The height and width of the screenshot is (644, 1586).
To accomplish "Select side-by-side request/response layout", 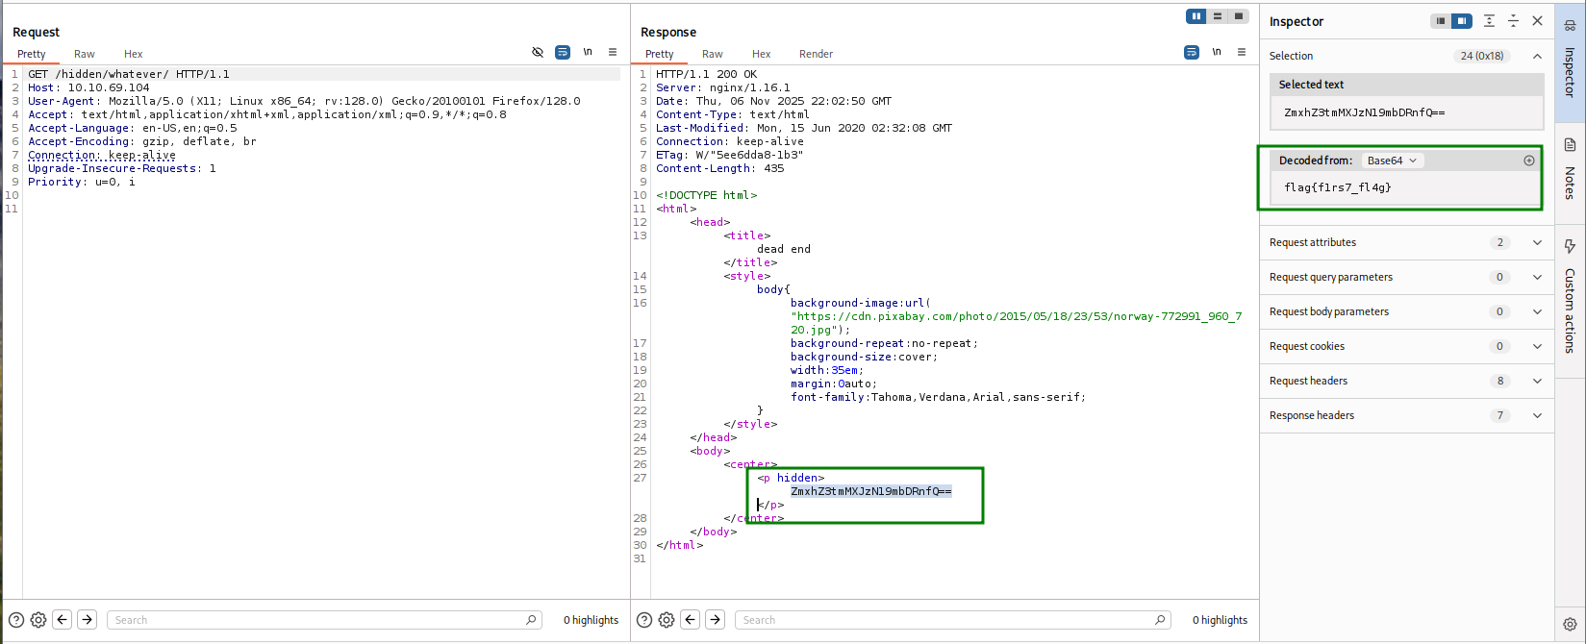I will 1196,16.
